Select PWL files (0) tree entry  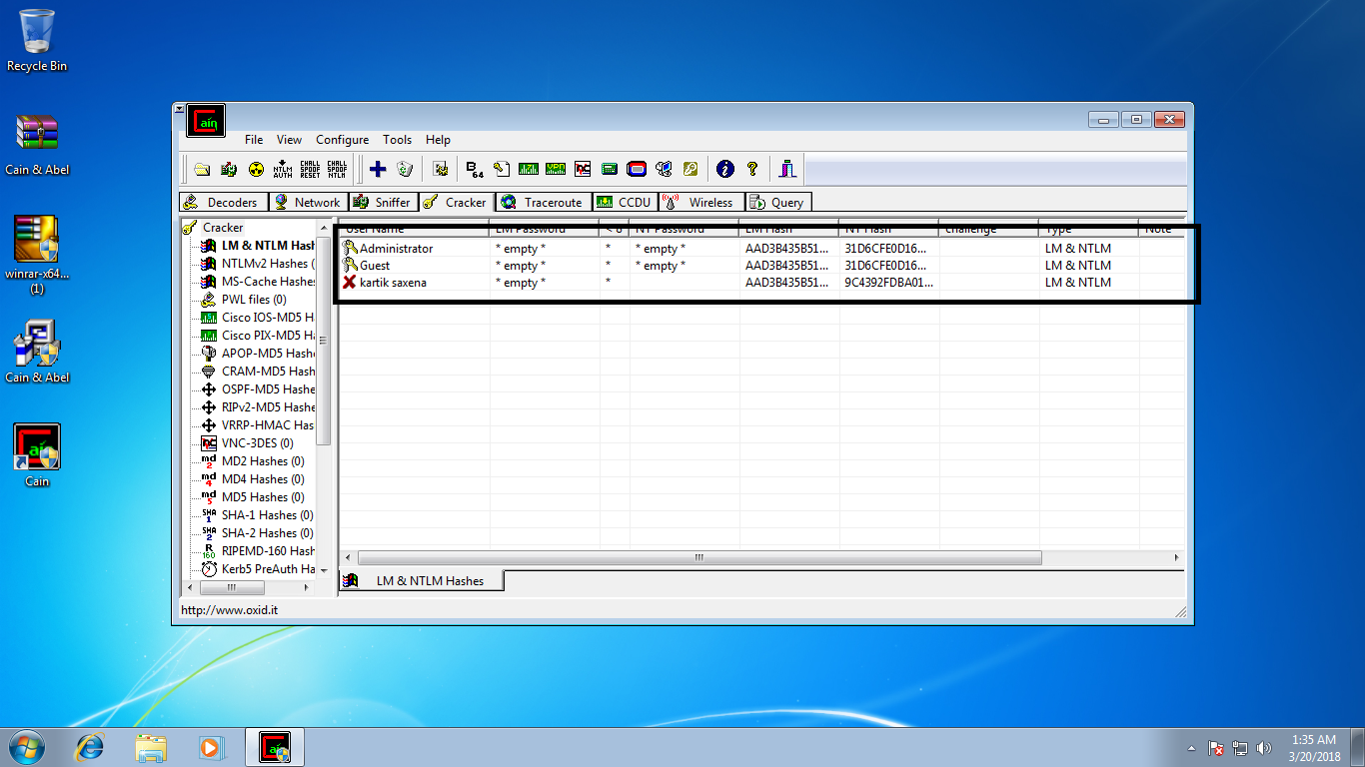click(x=254, y=300)
